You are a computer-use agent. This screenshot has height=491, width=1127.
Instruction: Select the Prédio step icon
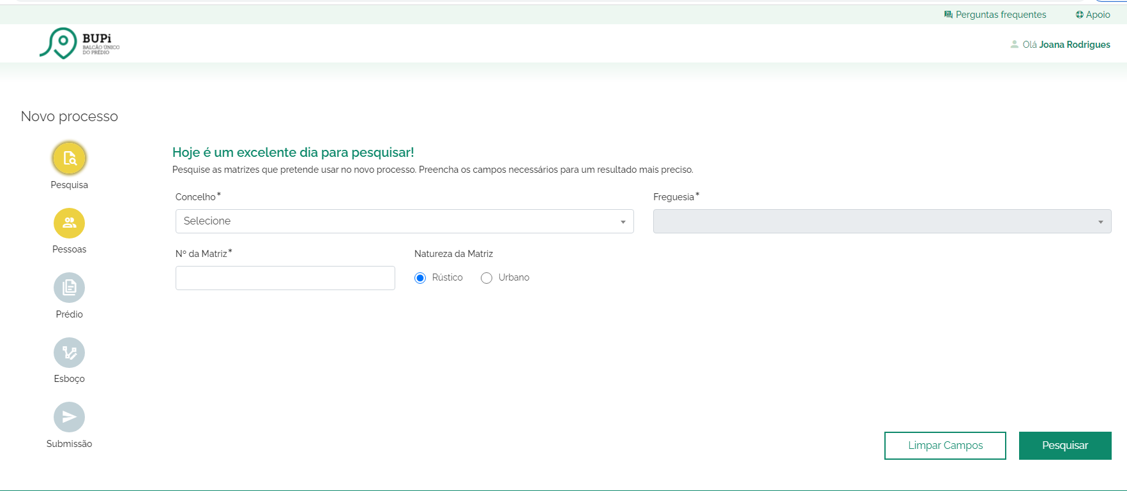[69, 288]
